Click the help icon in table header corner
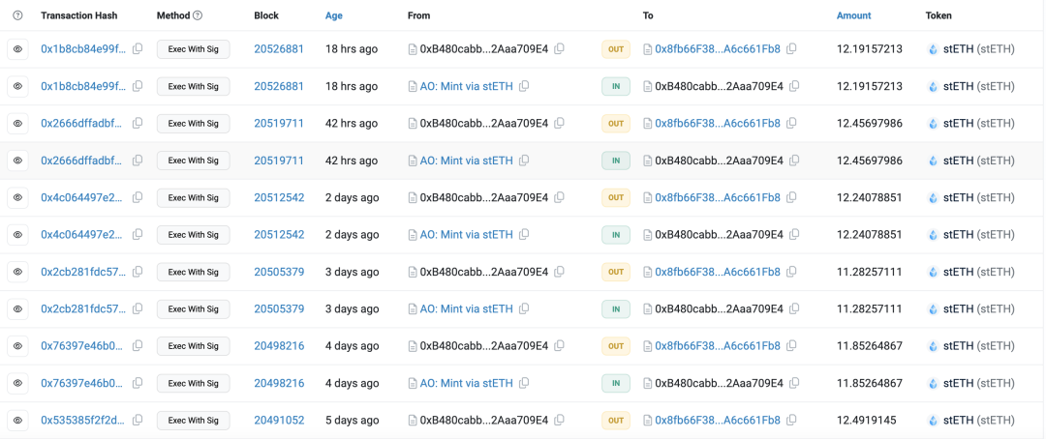Screen dimensions: 1046x439 click(17, 15)
